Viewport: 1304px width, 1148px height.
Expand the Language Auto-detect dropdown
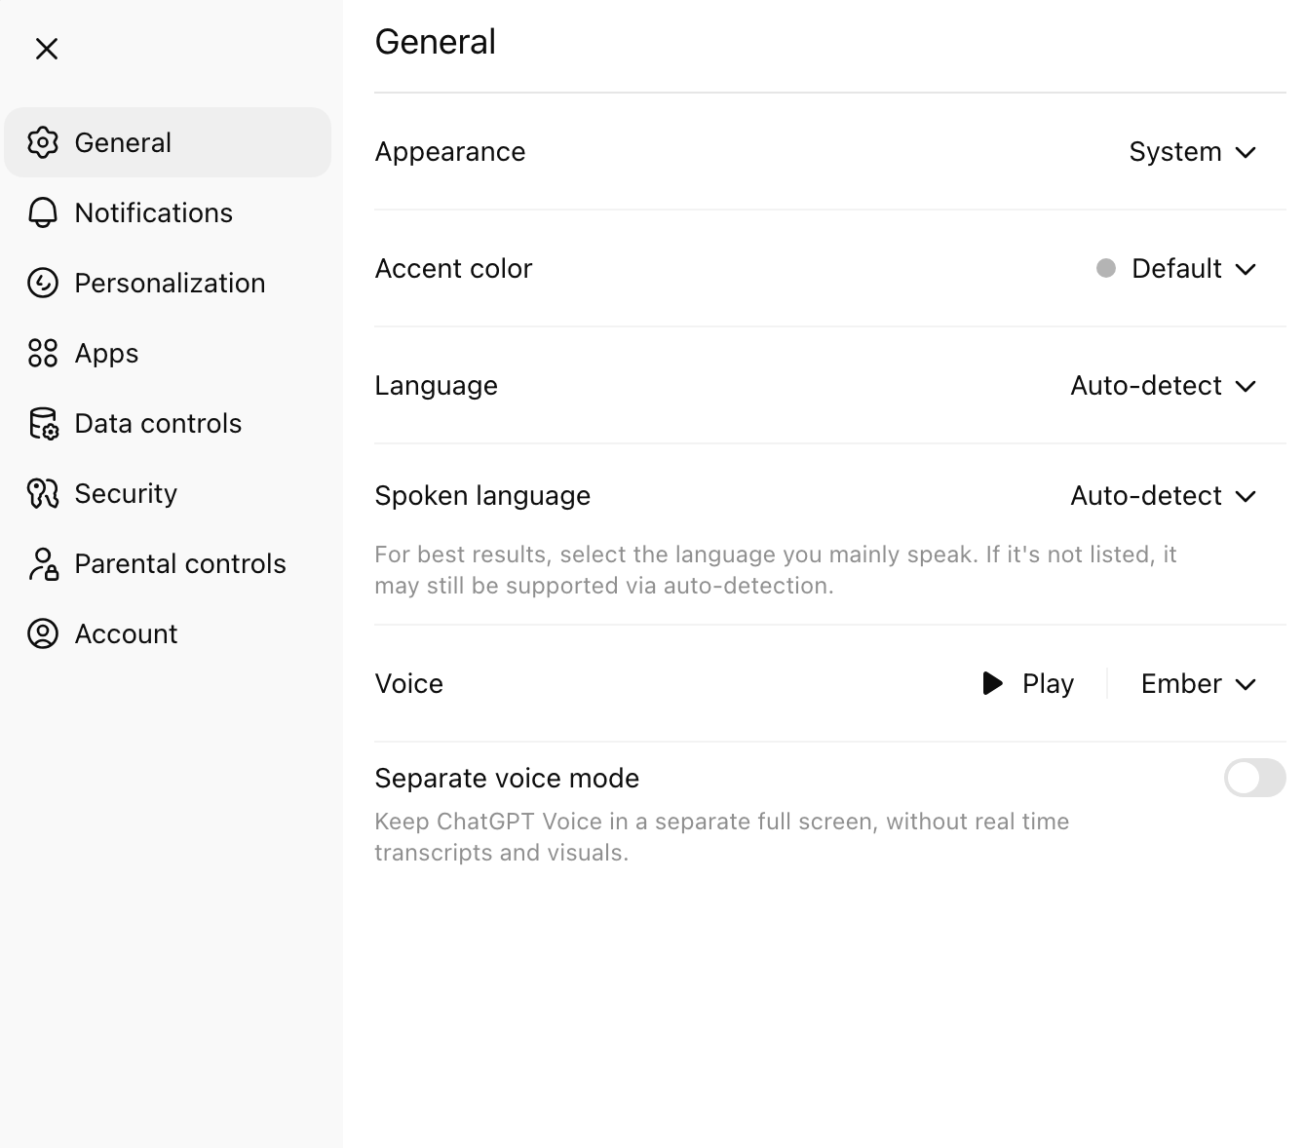point(1163,386)
